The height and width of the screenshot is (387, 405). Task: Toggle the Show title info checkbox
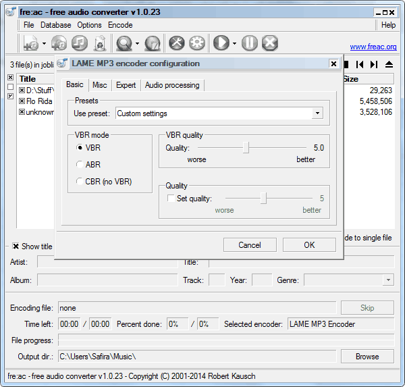click(16, 246)
